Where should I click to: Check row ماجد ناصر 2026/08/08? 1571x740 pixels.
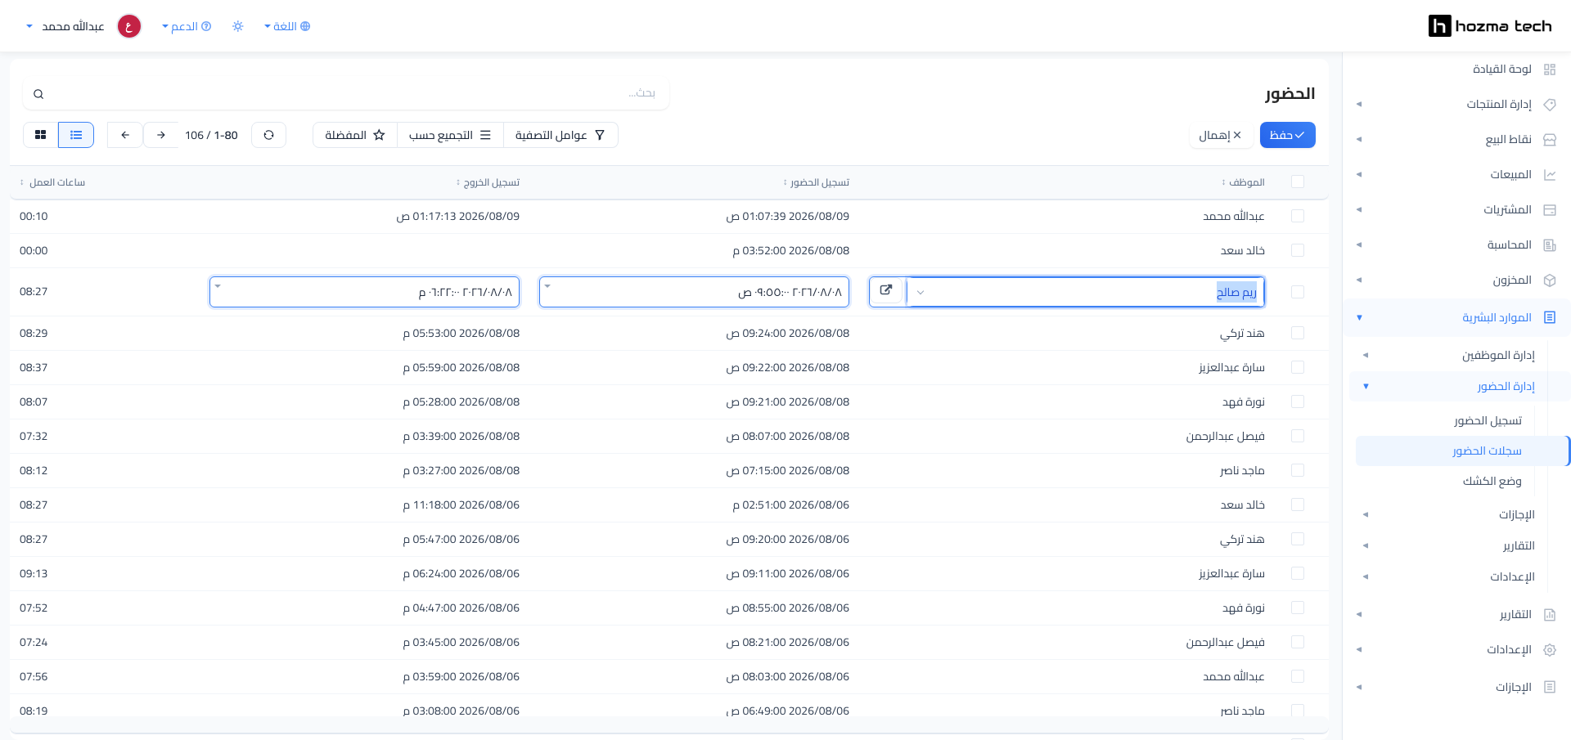tap(1298, 471)
